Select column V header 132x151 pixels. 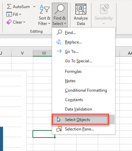(x=22, y=53)
